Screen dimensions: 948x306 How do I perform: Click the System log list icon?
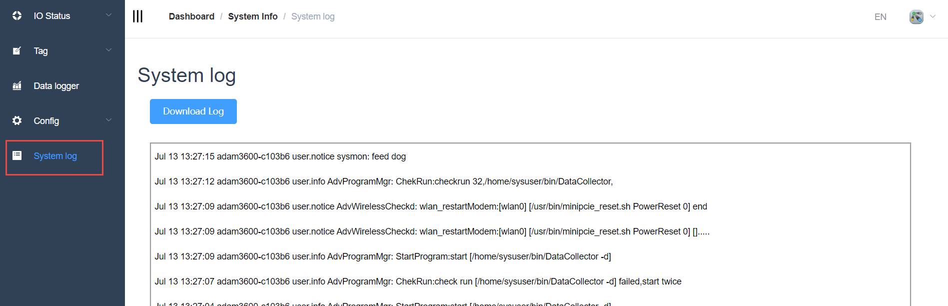[17, 155]
